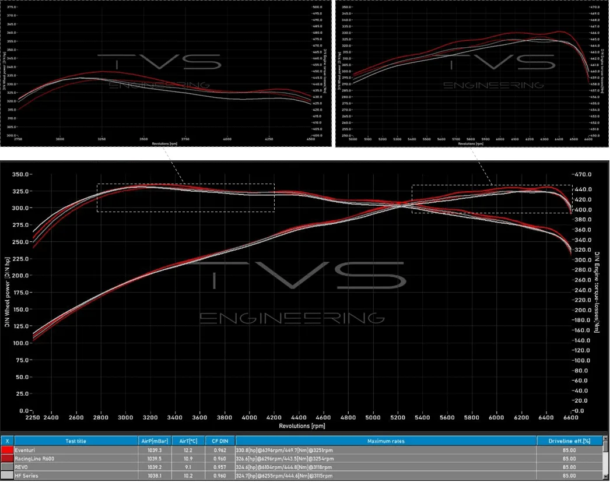Click the light gray HF Series swatch
The image size is (610, 482).
point(8,476)
